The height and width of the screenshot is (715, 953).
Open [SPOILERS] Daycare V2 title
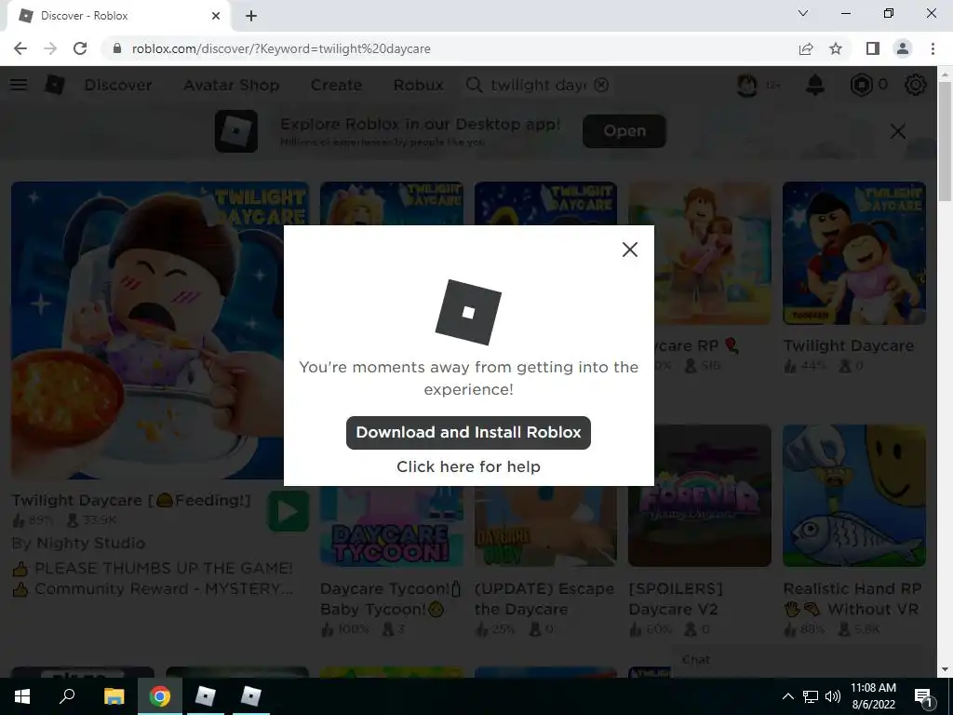676,599
